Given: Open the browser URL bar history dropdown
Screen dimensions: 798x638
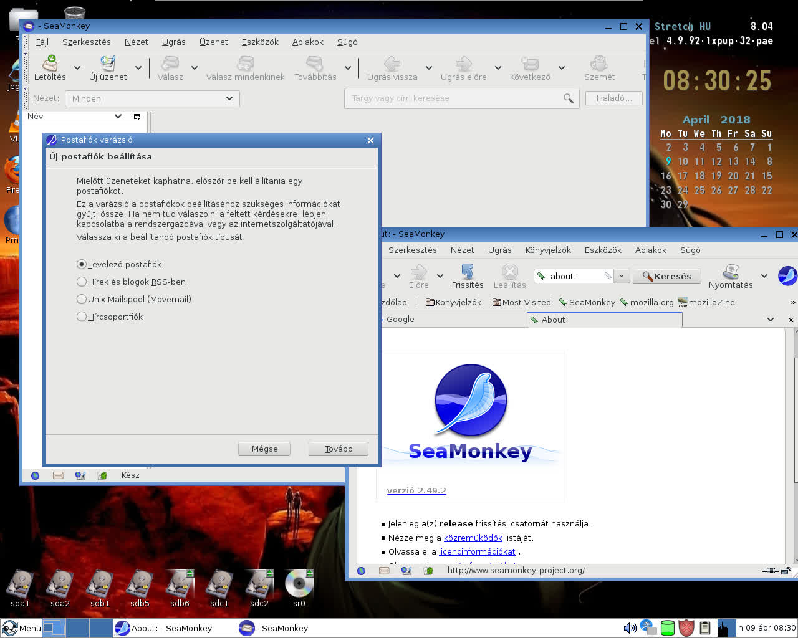Looking at the screenshot, I should (x=622, y=276).
